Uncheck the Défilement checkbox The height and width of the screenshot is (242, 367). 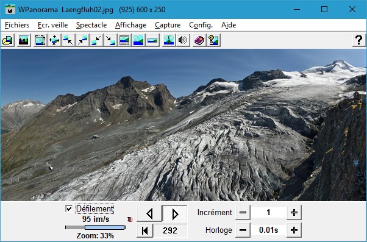(x=69, y=208)
